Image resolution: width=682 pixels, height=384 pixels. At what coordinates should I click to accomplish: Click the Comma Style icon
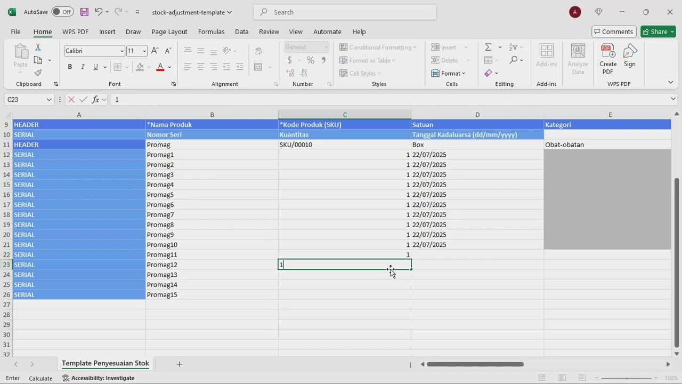click(323, 60)
